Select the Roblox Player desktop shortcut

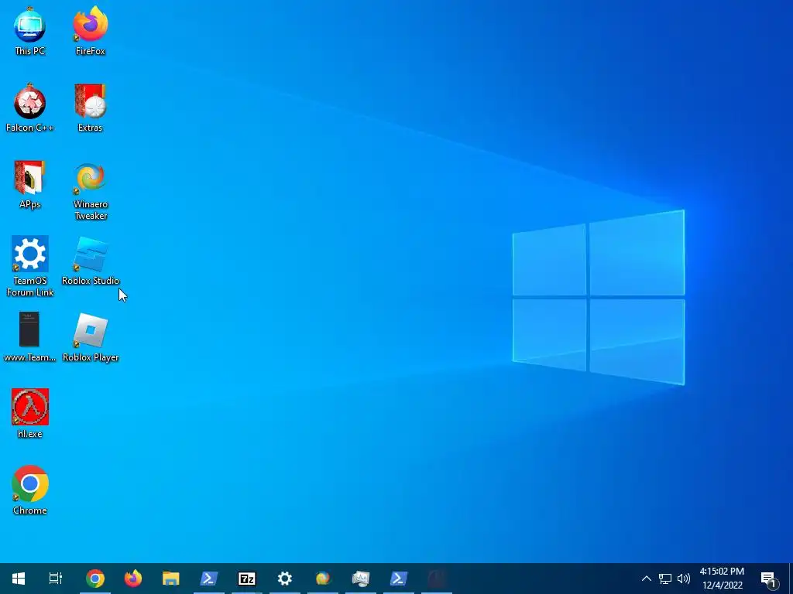[x=91, y=337]
